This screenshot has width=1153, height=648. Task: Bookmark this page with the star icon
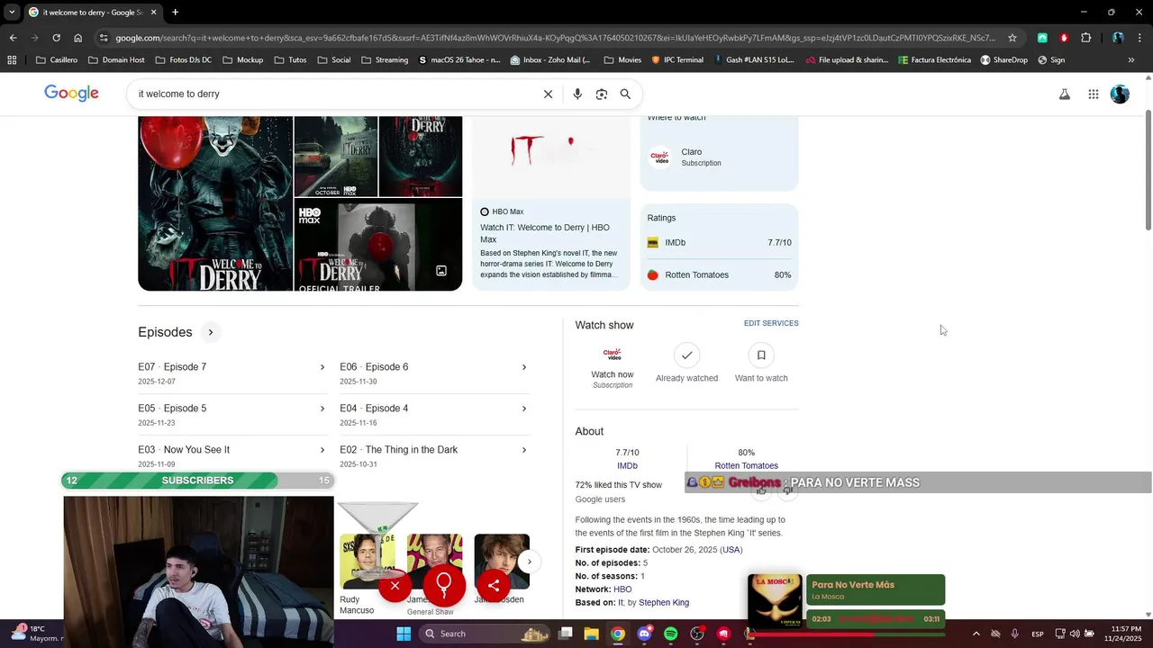(x=1012, y=38)
